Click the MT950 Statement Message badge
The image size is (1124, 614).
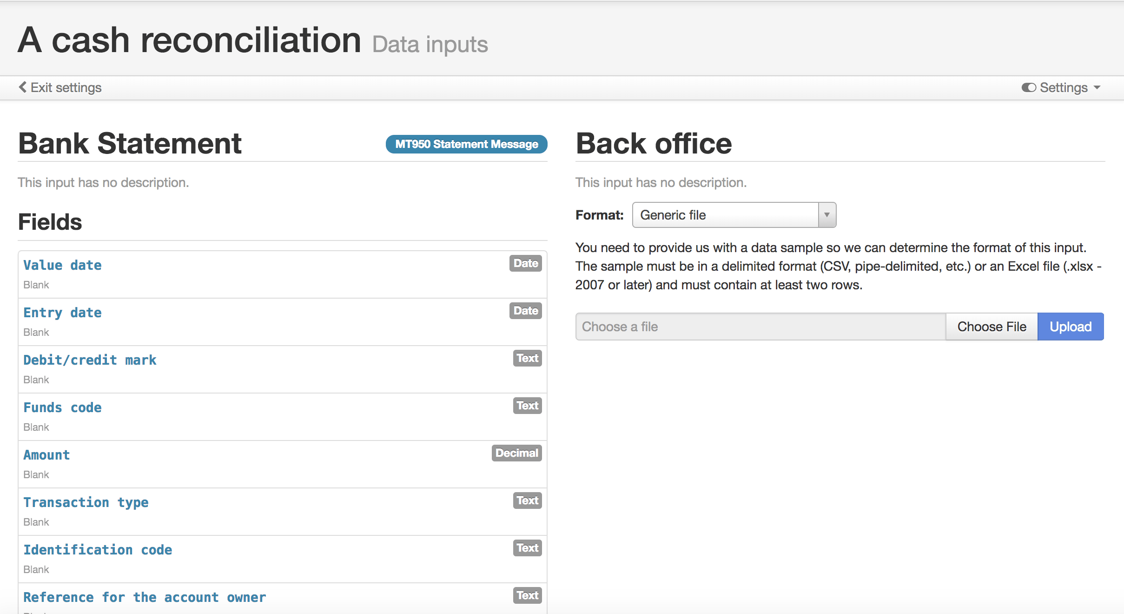click(x=466, y=144)
